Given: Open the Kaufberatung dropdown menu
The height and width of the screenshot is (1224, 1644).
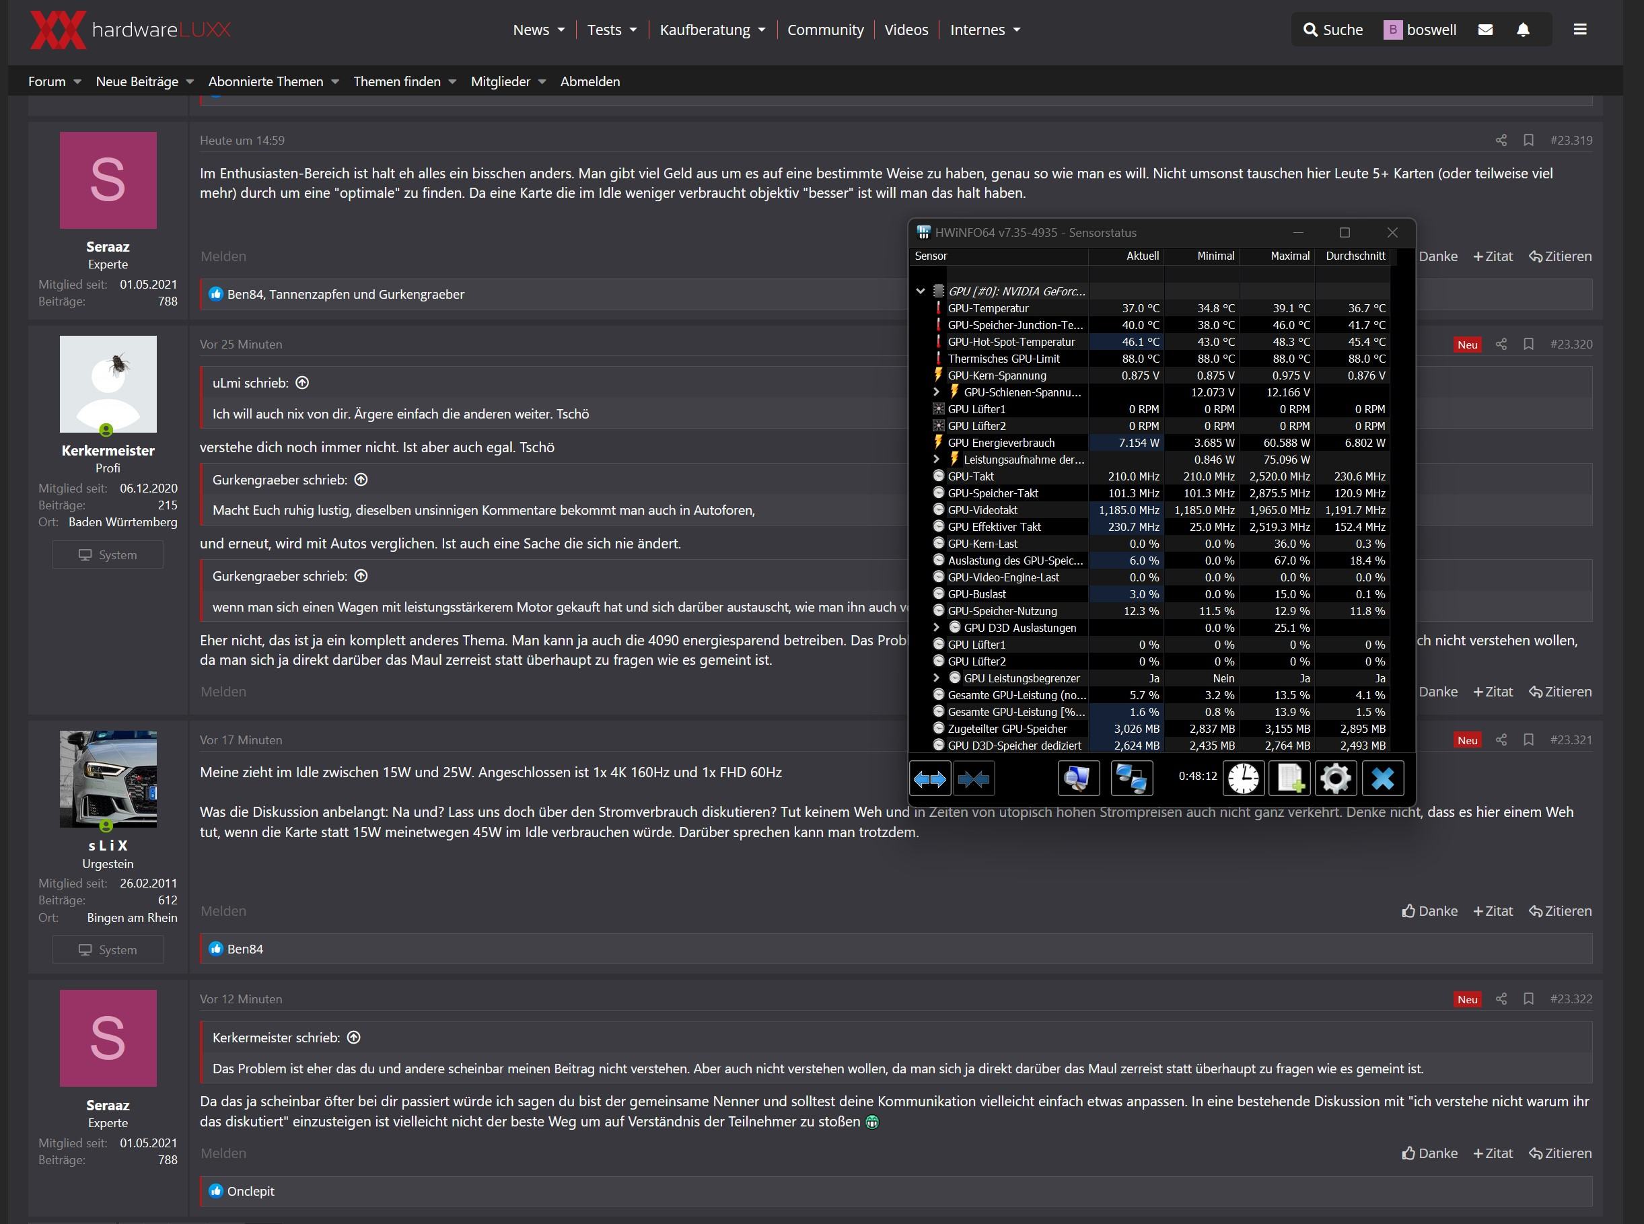Looking at the screenshot, I should pos(713,30).
